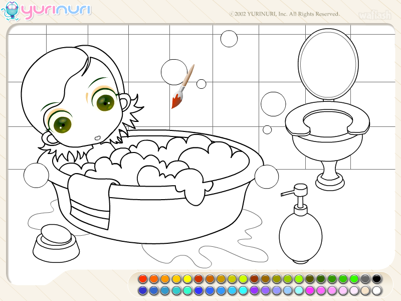This screenshot has width=401, height=301.
Task: Pick the peach beige color swatch
Action: point(365,290)
